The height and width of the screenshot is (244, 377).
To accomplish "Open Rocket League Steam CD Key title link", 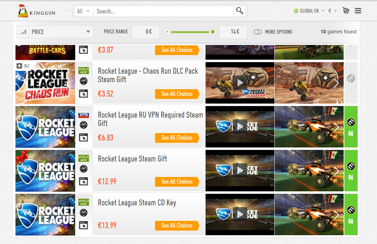I will click(137, 203).
